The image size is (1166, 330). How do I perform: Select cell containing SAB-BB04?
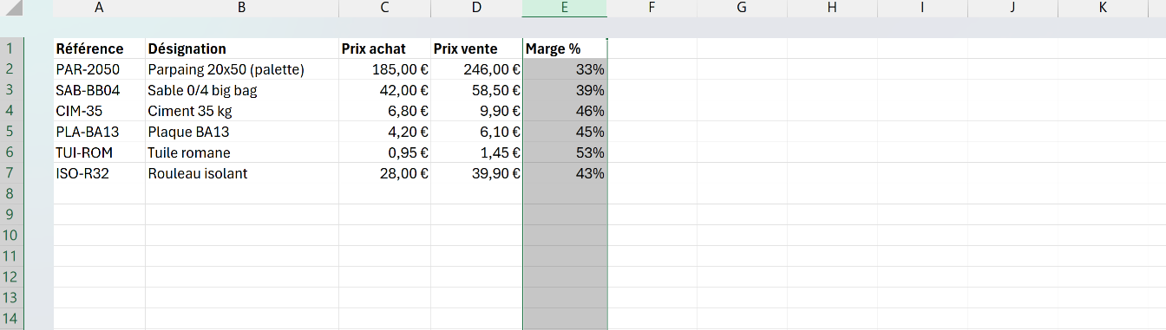click(99, 90)
